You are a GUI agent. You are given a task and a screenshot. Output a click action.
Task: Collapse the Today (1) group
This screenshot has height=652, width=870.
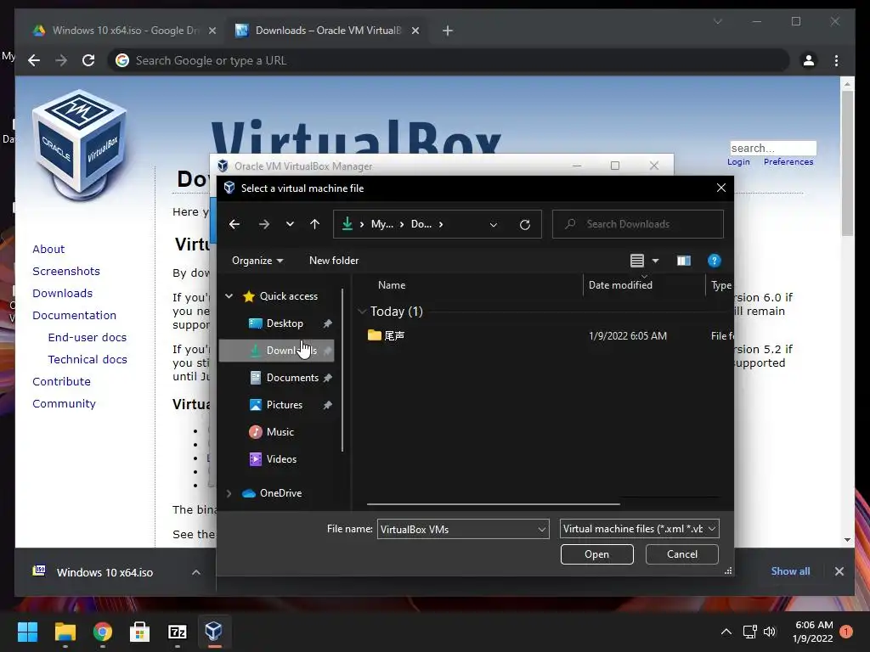(362, 312)
